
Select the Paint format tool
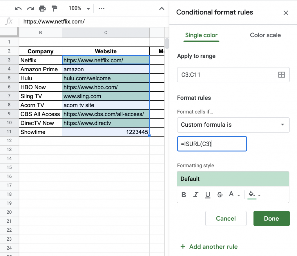(x=55, y=8)
